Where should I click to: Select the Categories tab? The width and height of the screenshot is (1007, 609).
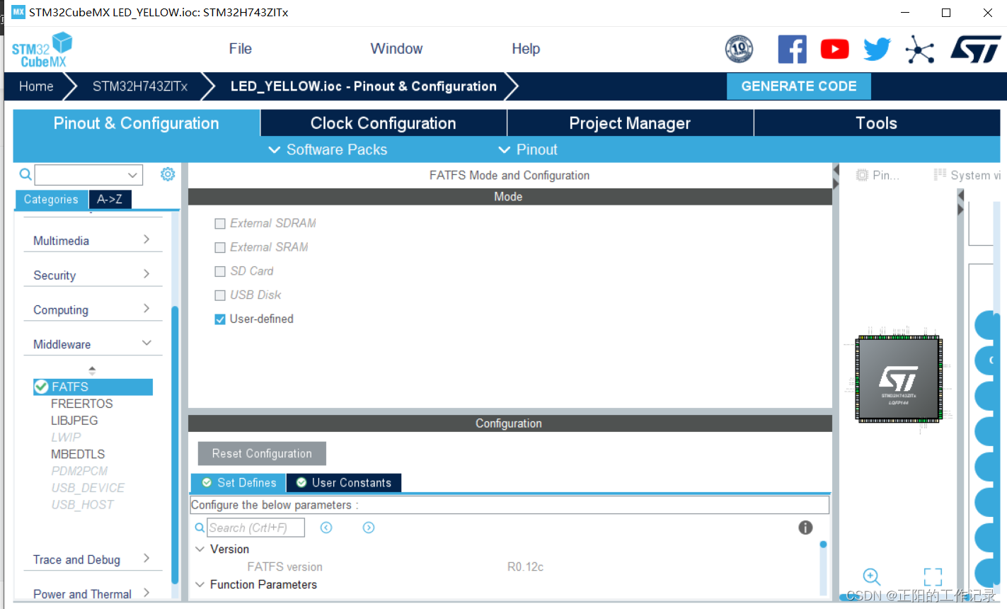point(52,200)
